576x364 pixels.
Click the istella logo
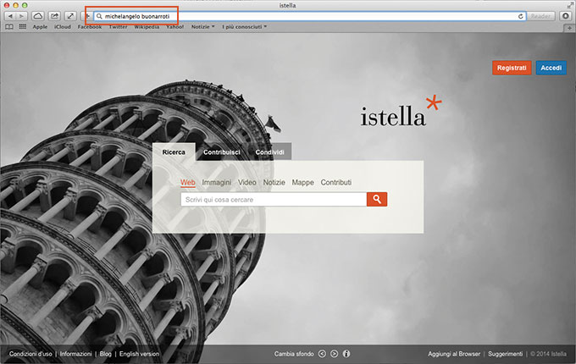tap(401, 111)
